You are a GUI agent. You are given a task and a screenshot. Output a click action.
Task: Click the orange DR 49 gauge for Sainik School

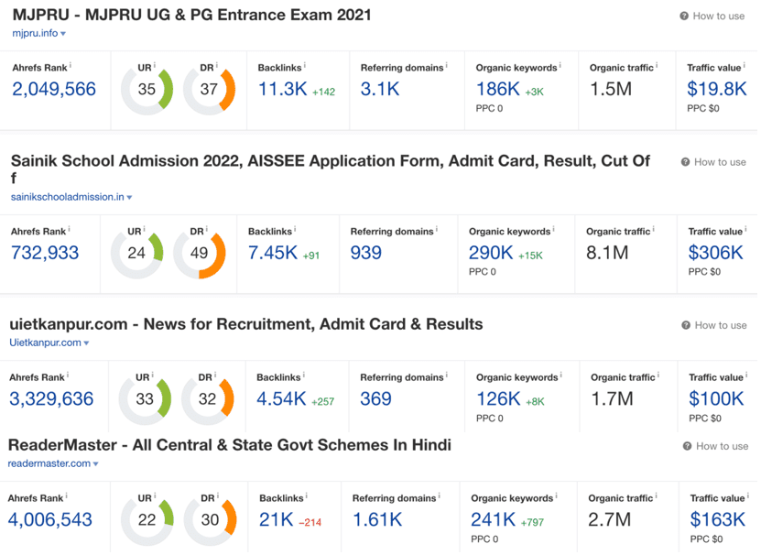point(199,253)
